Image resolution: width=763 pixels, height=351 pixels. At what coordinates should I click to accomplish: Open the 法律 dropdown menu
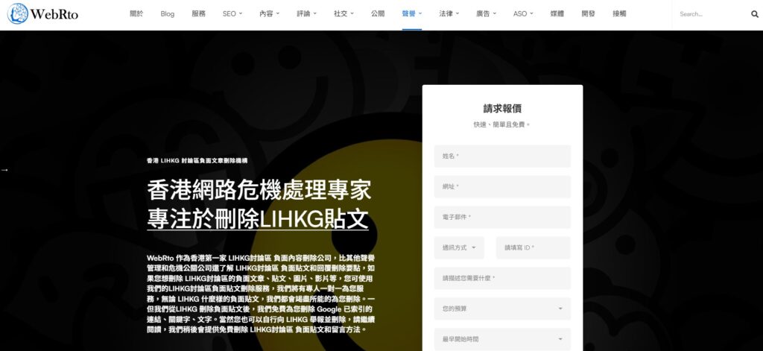[449, 13]
